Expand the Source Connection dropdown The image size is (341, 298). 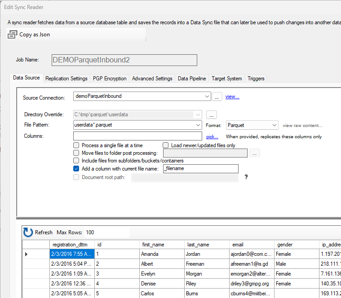[207, 96]
